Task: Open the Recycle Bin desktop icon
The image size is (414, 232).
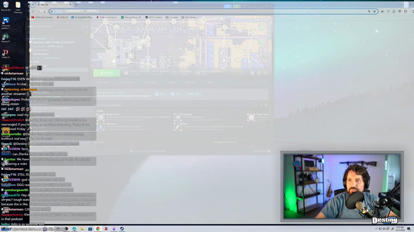Action: click(6, 7)
